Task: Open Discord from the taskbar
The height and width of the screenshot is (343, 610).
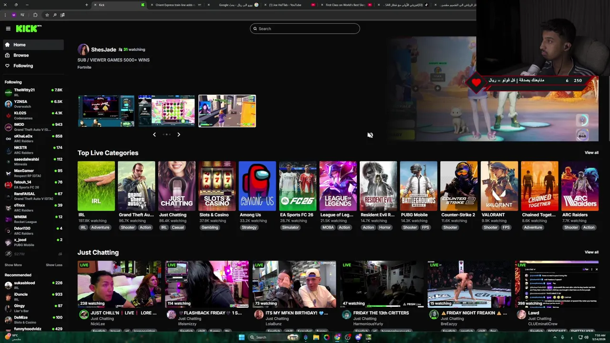Action: point(358,337)
